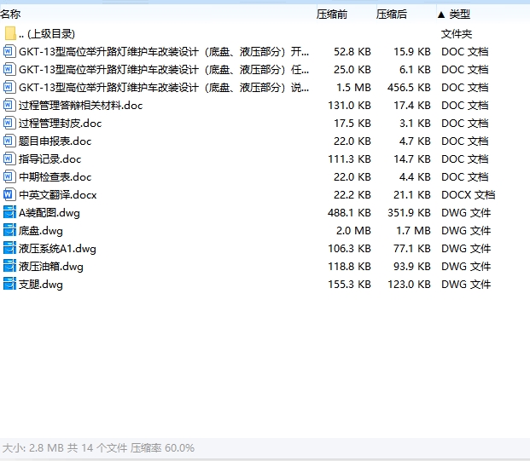Click the 123.0 KB compressed size cell

(409, 284)
